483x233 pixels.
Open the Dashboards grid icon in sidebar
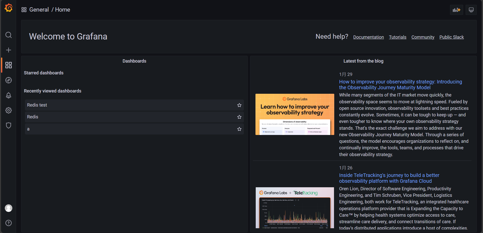[9, 65]
